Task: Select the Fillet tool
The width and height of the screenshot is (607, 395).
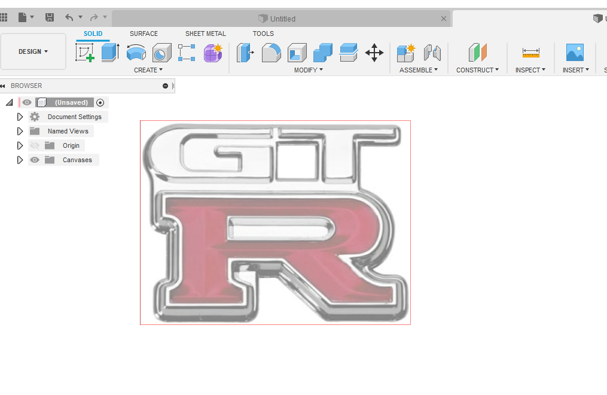Action: 271,53
